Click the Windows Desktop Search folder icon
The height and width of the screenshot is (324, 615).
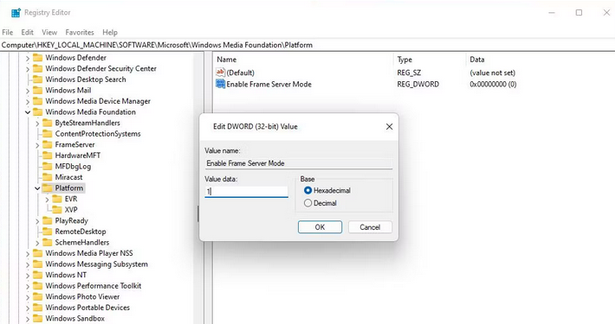coord(37,79)
